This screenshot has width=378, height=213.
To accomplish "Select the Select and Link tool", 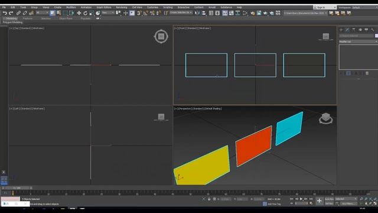I will click(18, 13).
